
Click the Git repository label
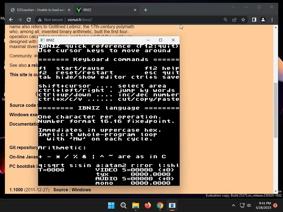coord(24,147)
